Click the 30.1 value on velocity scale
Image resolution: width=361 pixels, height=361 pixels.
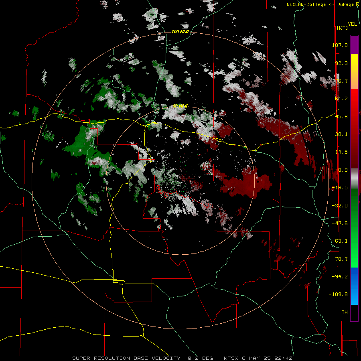(341, 134)
